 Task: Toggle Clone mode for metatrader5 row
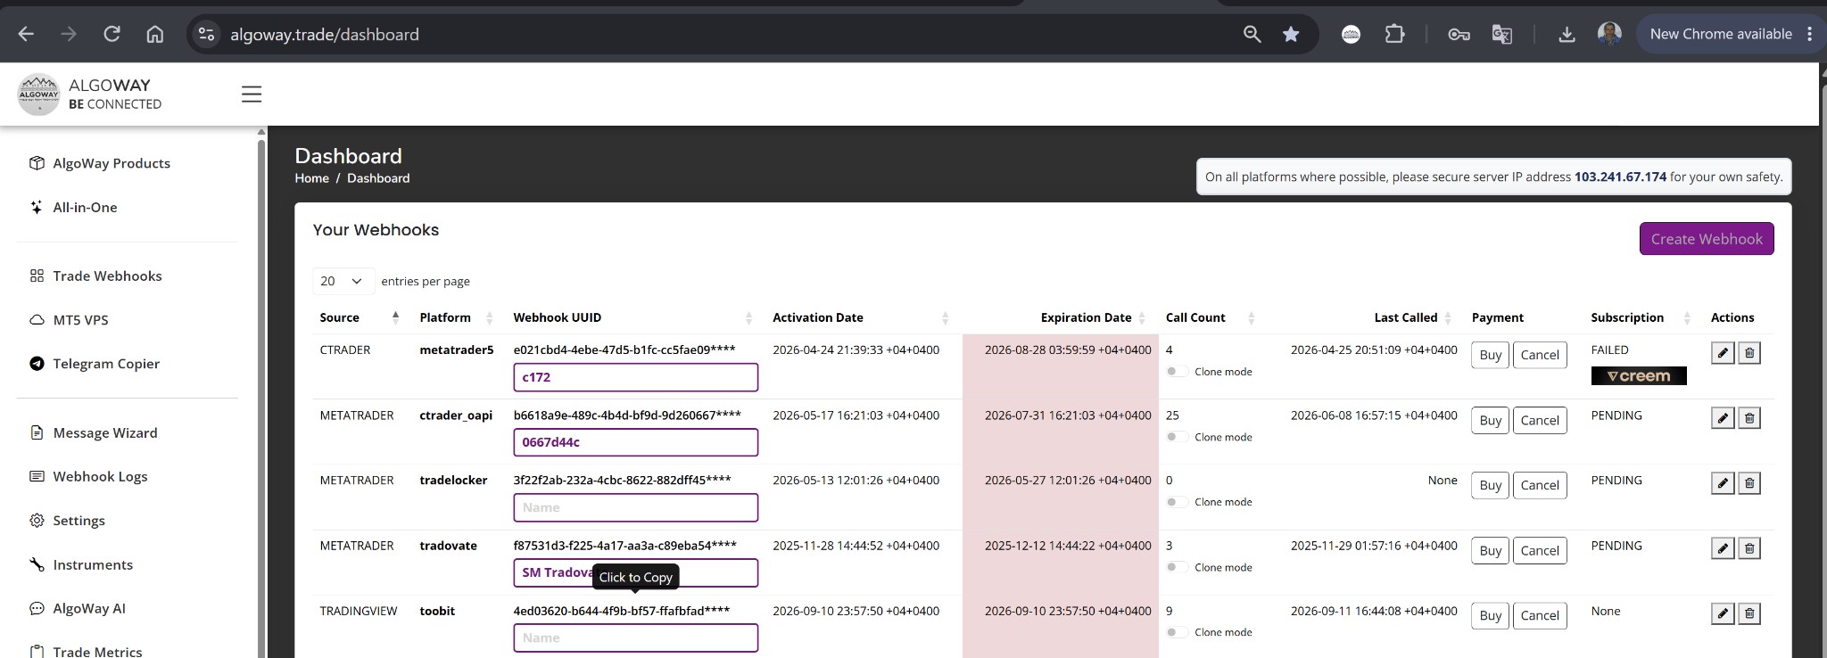[1177, 372]
